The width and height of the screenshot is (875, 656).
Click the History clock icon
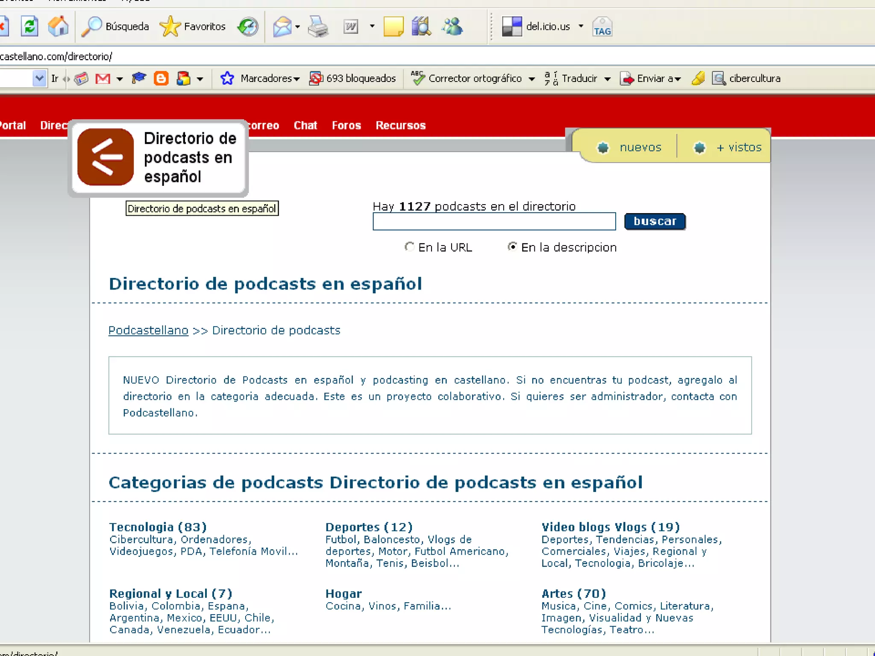tap(248, 26)
